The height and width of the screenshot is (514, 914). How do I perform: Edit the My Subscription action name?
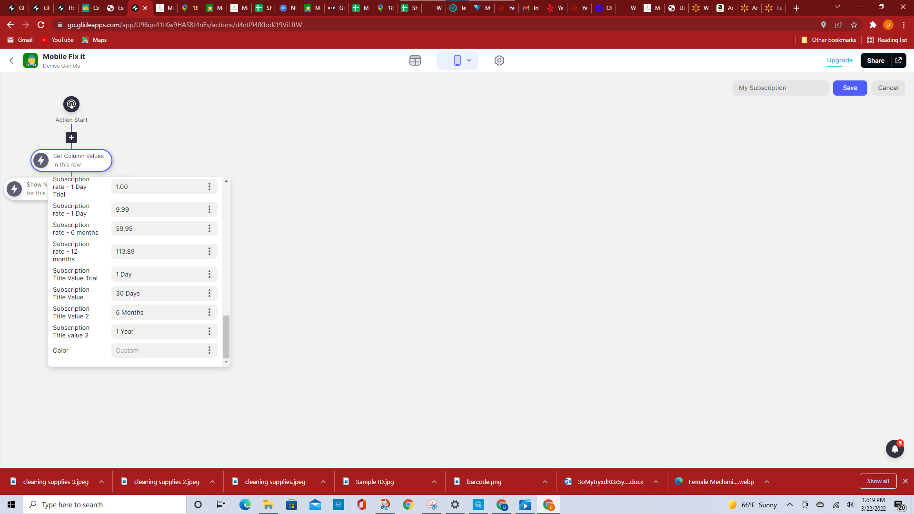pyautogui.click(x=780, y=88)
